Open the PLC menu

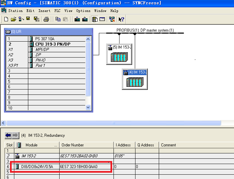coord(57,11)
